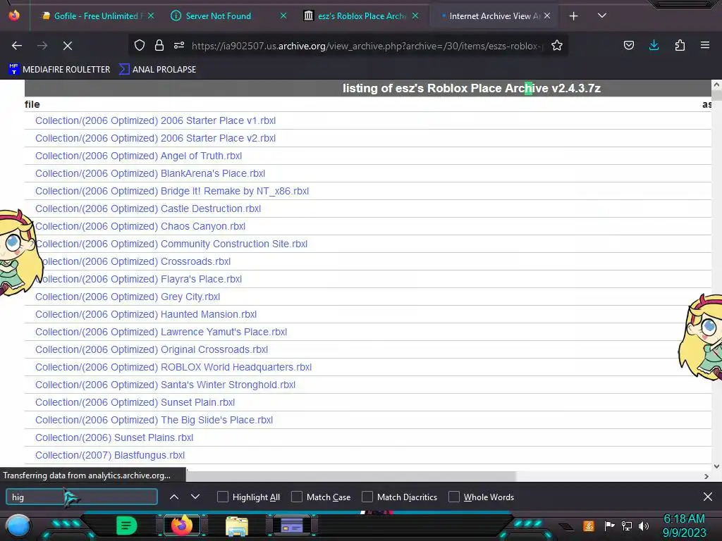Open Bridge It! Remake by NT_x86.rbxl
The height and width of the screenshot is (541, 722).
tap(172, 191)
